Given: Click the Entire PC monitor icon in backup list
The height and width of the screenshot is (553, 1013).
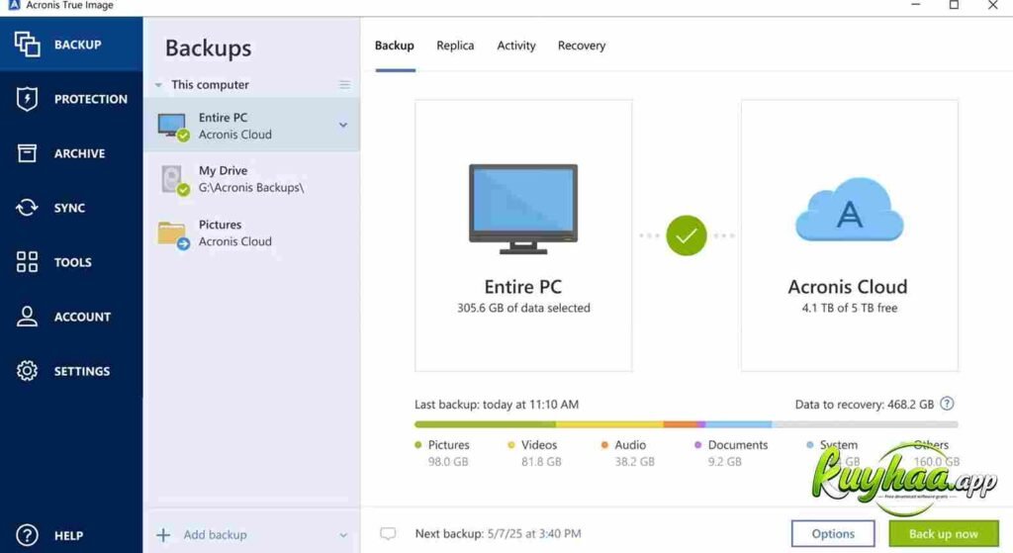Looking at the screenshot, I should point(173,126).
